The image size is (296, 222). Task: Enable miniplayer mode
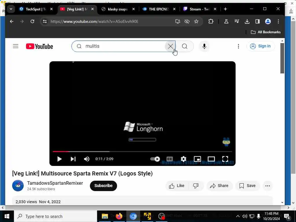pos(197,159)
